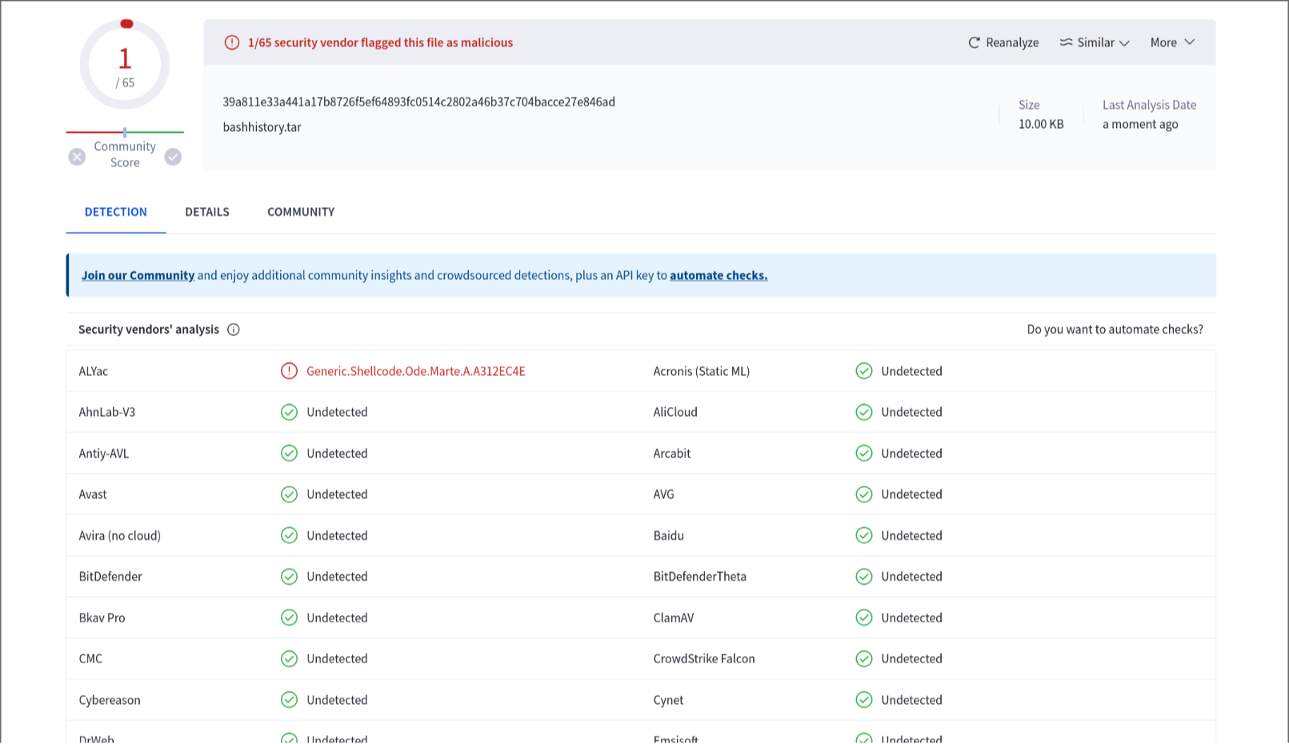Image resolution: width=1289 pixels, height=744 pixels.
Task: Click the green checkmark for AhnLab-V3
Action: tap(289, 412)
